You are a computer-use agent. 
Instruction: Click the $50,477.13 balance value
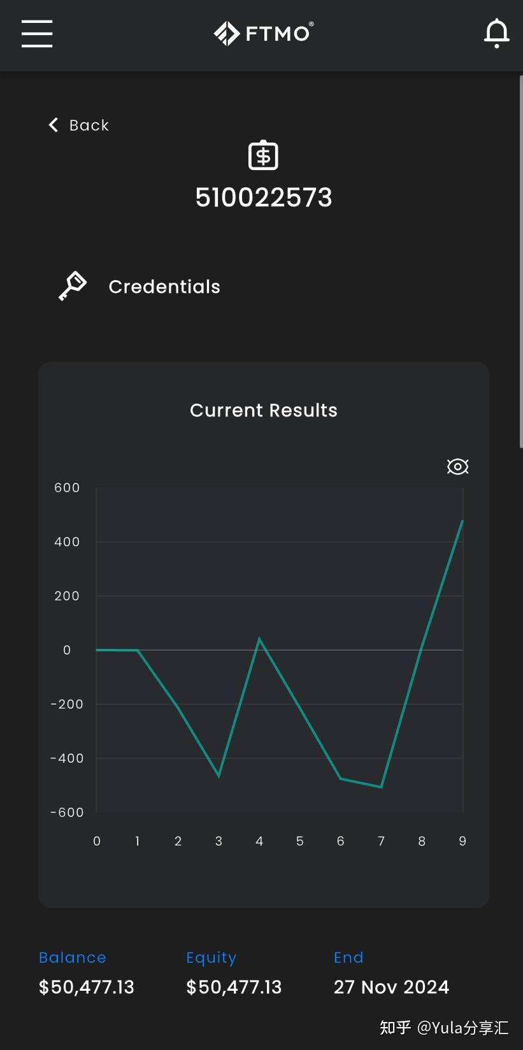tap(87, 987)
